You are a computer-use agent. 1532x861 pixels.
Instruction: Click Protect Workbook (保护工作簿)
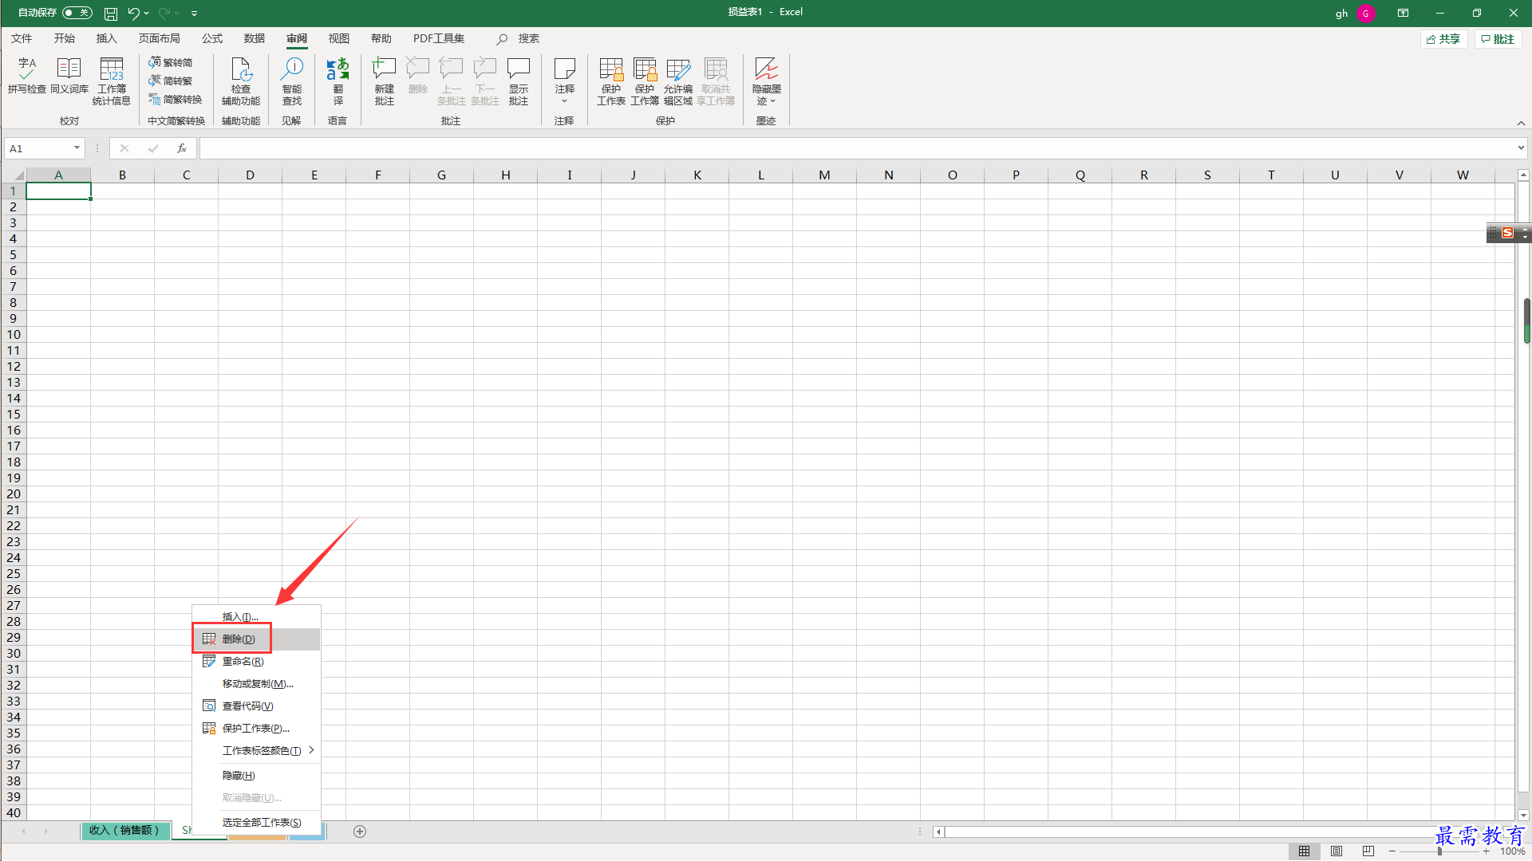(645, 81)
